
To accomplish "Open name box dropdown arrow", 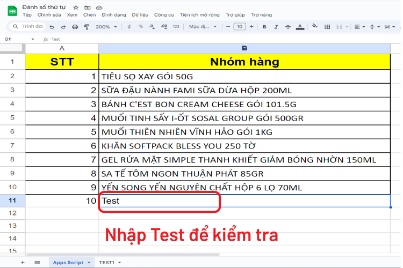I will coord(33,39).
